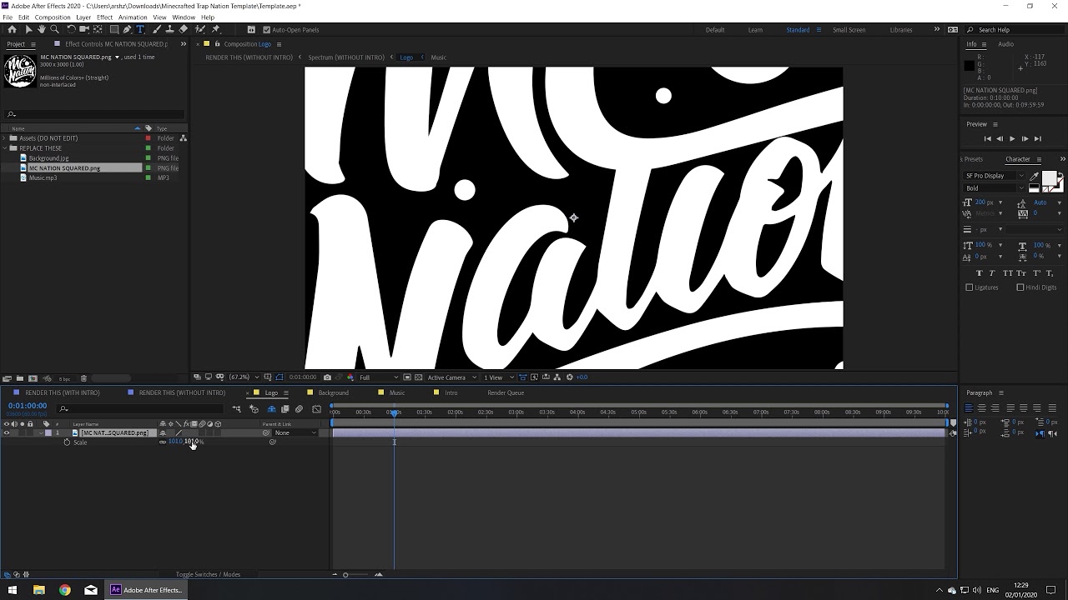Click the Scale stopwatch icon

tap(67, 442)
